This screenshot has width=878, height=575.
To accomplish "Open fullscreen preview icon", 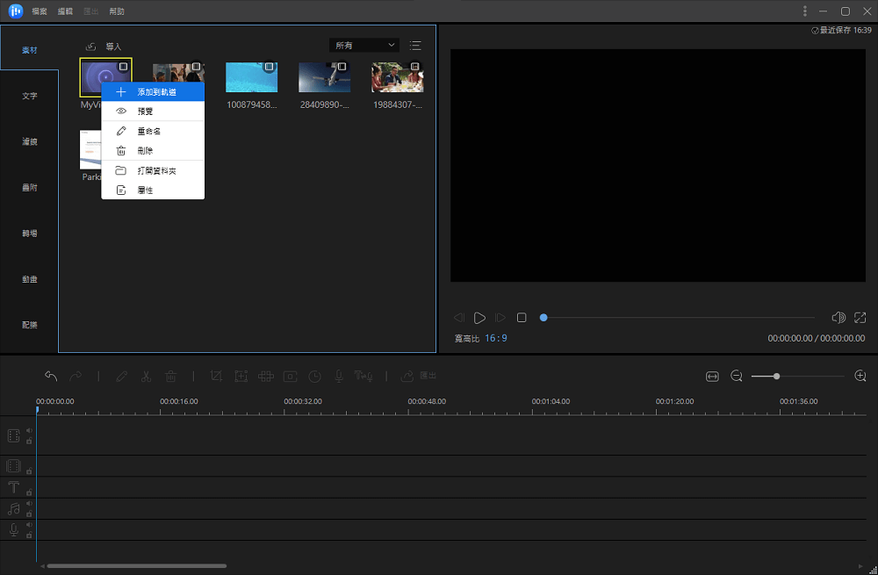I will pyautogui.click(x=860, y=318).
